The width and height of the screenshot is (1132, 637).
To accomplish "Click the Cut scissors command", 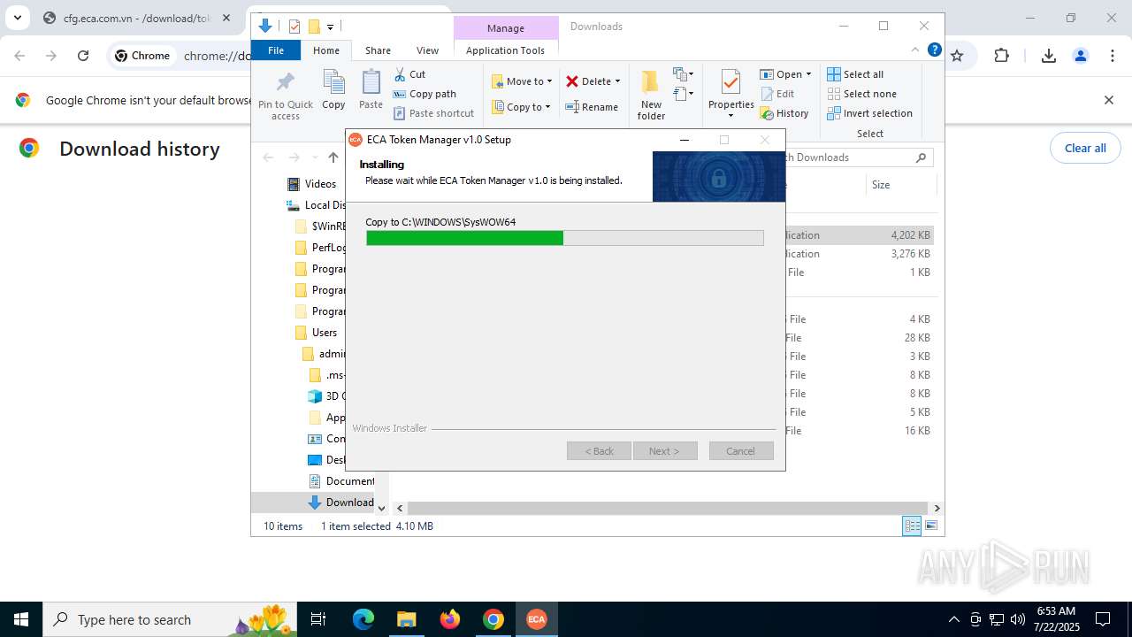I will coord(409,74).
